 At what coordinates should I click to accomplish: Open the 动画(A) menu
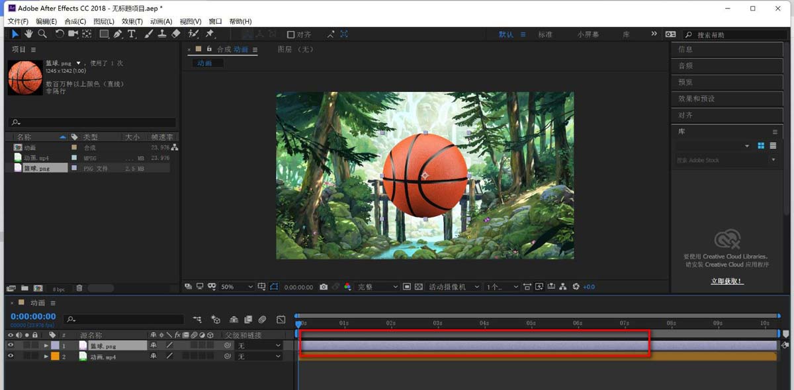point(161,22)
